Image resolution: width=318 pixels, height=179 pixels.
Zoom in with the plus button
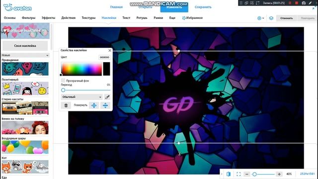coord(279,174)
